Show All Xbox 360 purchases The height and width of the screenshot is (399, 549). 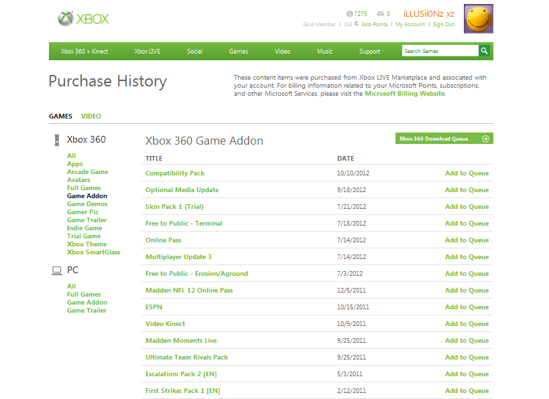coord(72,155)
